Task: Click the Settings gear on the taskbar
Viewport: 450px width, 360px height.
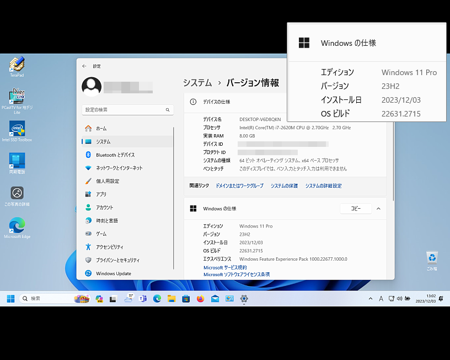Action: pyautogui.click(x=244, y=299)
